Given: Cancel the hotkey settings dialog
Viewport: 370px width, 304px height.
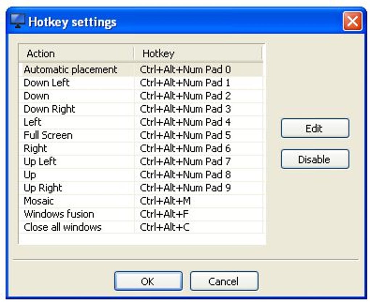Looking at the screenshot, I should [x=224, y=281].
